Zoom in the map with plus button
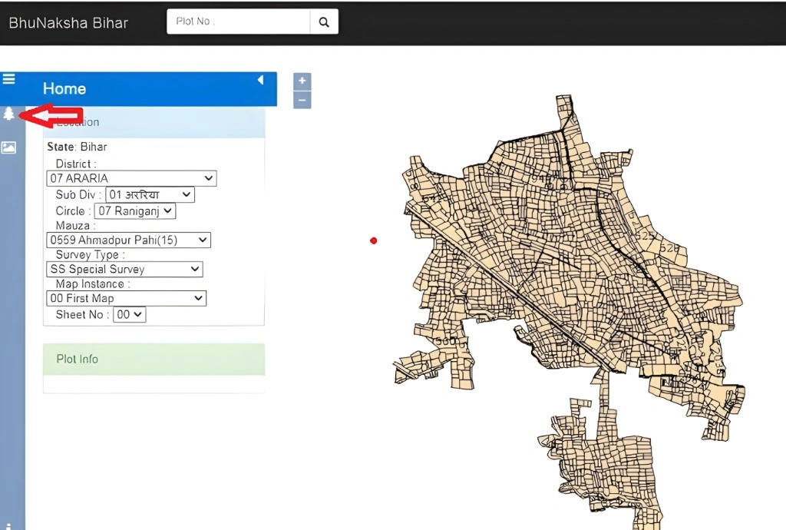 302,81
